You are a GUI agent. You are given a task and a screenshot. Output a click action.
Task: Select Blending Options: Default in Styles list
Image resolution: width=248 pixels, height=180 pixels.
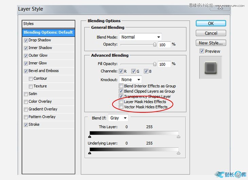tap(48, 32)
